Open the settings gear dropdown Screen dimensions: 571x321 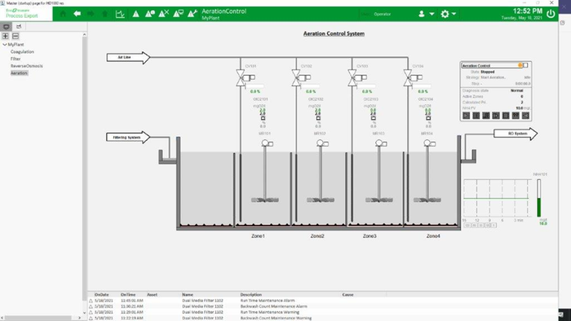[x=448, y=14]
